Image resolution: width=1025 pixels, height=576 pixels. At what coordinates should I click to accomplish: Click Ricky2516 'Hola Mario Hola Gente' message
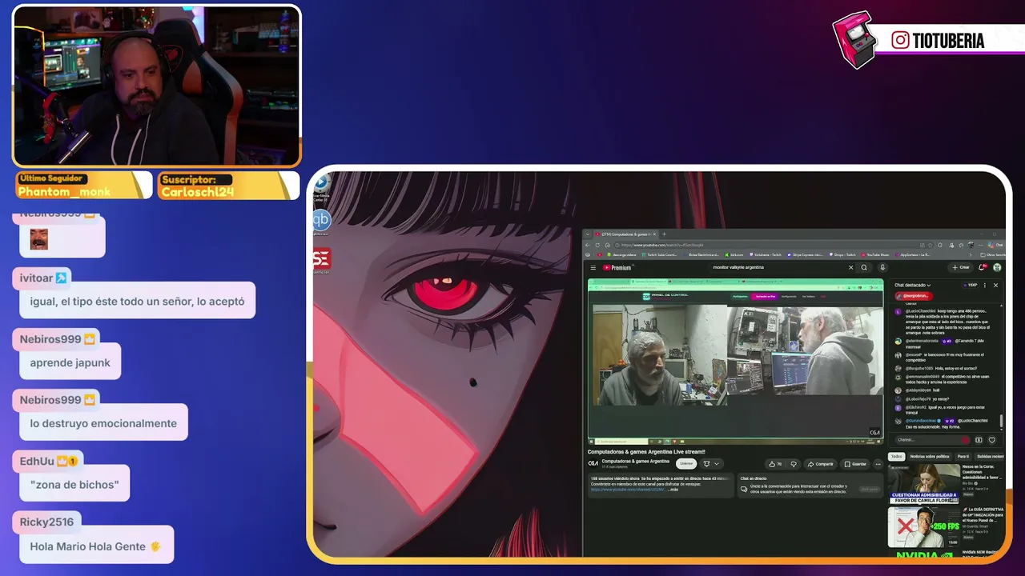(x=96, y=546)
